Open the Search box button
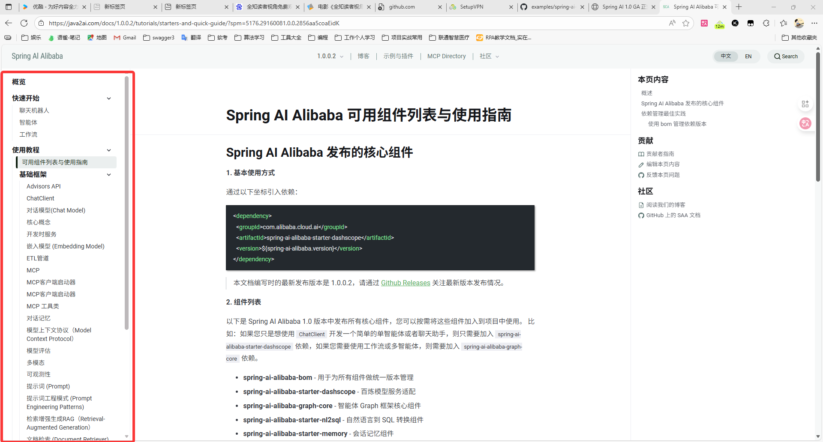This screenshot has height=442, width=823. click(786, 56)
